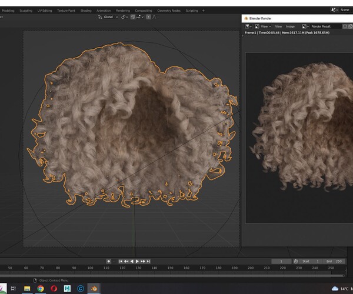This screenshot has width=353, height=294.
Task: Switch to the Animation workspace tab
Action: (104, 11)
